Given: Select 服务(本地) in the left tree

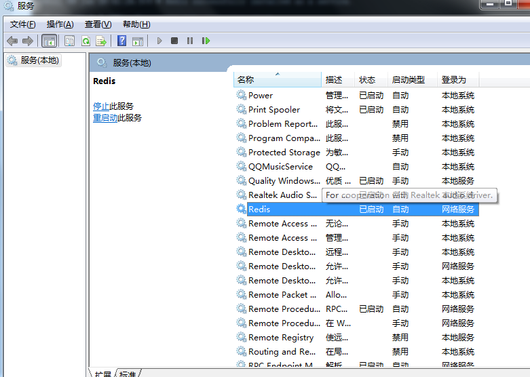Looking at the screenshot, I should pyautogui.click(x=34, y=60).
